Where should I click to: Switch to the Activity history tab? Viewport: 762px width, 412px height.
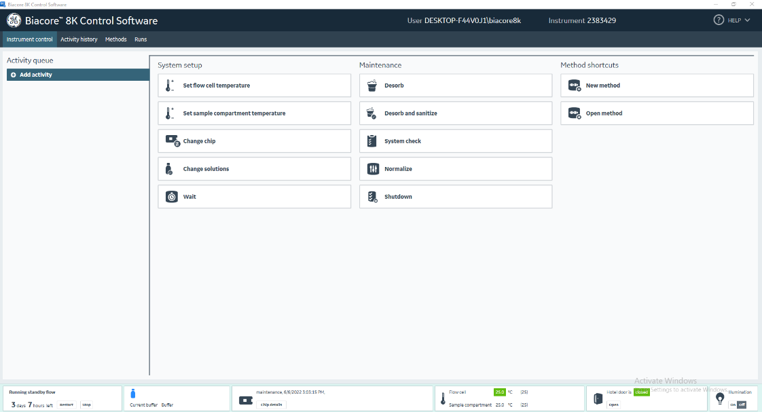pos(79,39)
